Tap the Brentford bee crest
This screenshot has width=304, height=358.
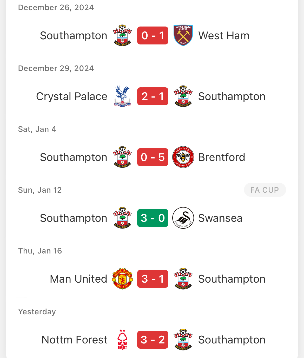(183, 157)
